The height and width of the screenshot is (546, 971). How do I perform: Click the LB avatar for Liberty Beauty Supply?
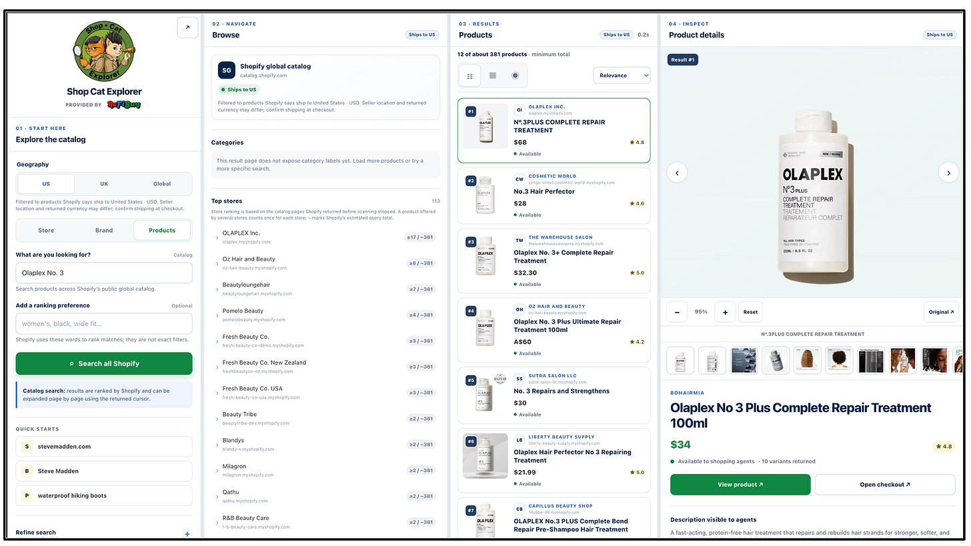[x=520, y=440]
